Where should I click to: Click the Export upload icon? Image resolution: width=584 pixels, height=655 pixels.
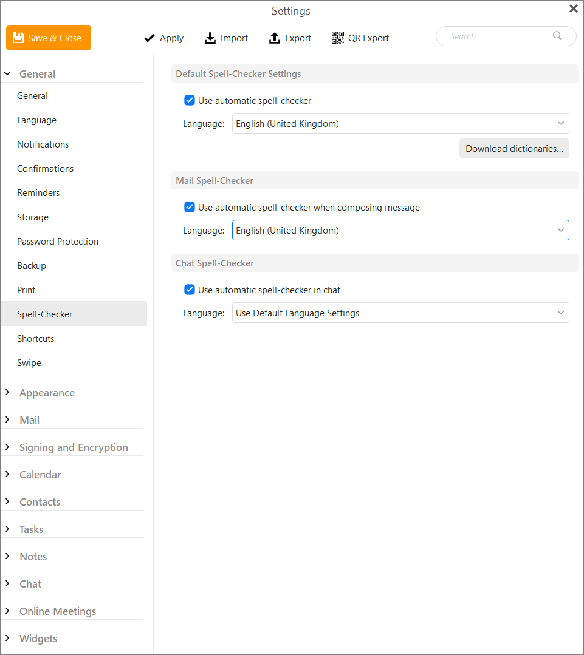tap(275, 38)
